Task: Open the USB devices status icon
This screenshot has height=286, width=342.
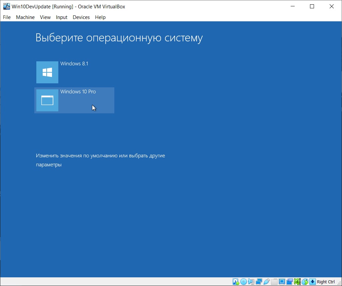Action: tap(267, 282)
